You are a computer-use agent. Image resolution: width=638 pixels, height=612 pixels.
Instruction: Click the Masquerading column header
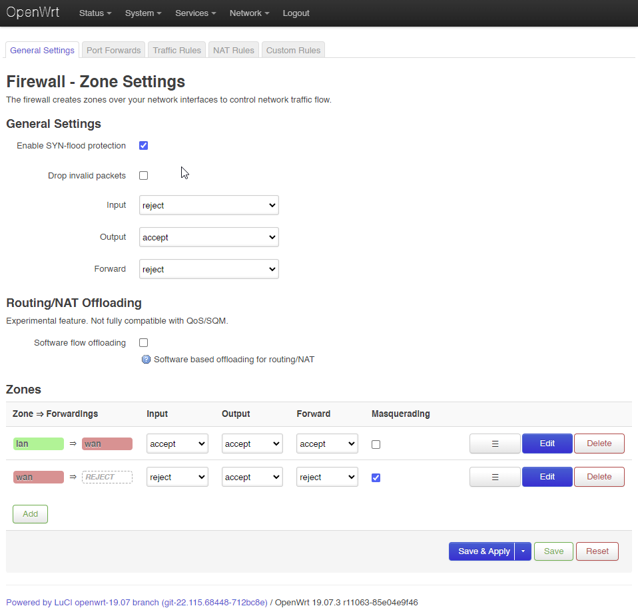401,414
